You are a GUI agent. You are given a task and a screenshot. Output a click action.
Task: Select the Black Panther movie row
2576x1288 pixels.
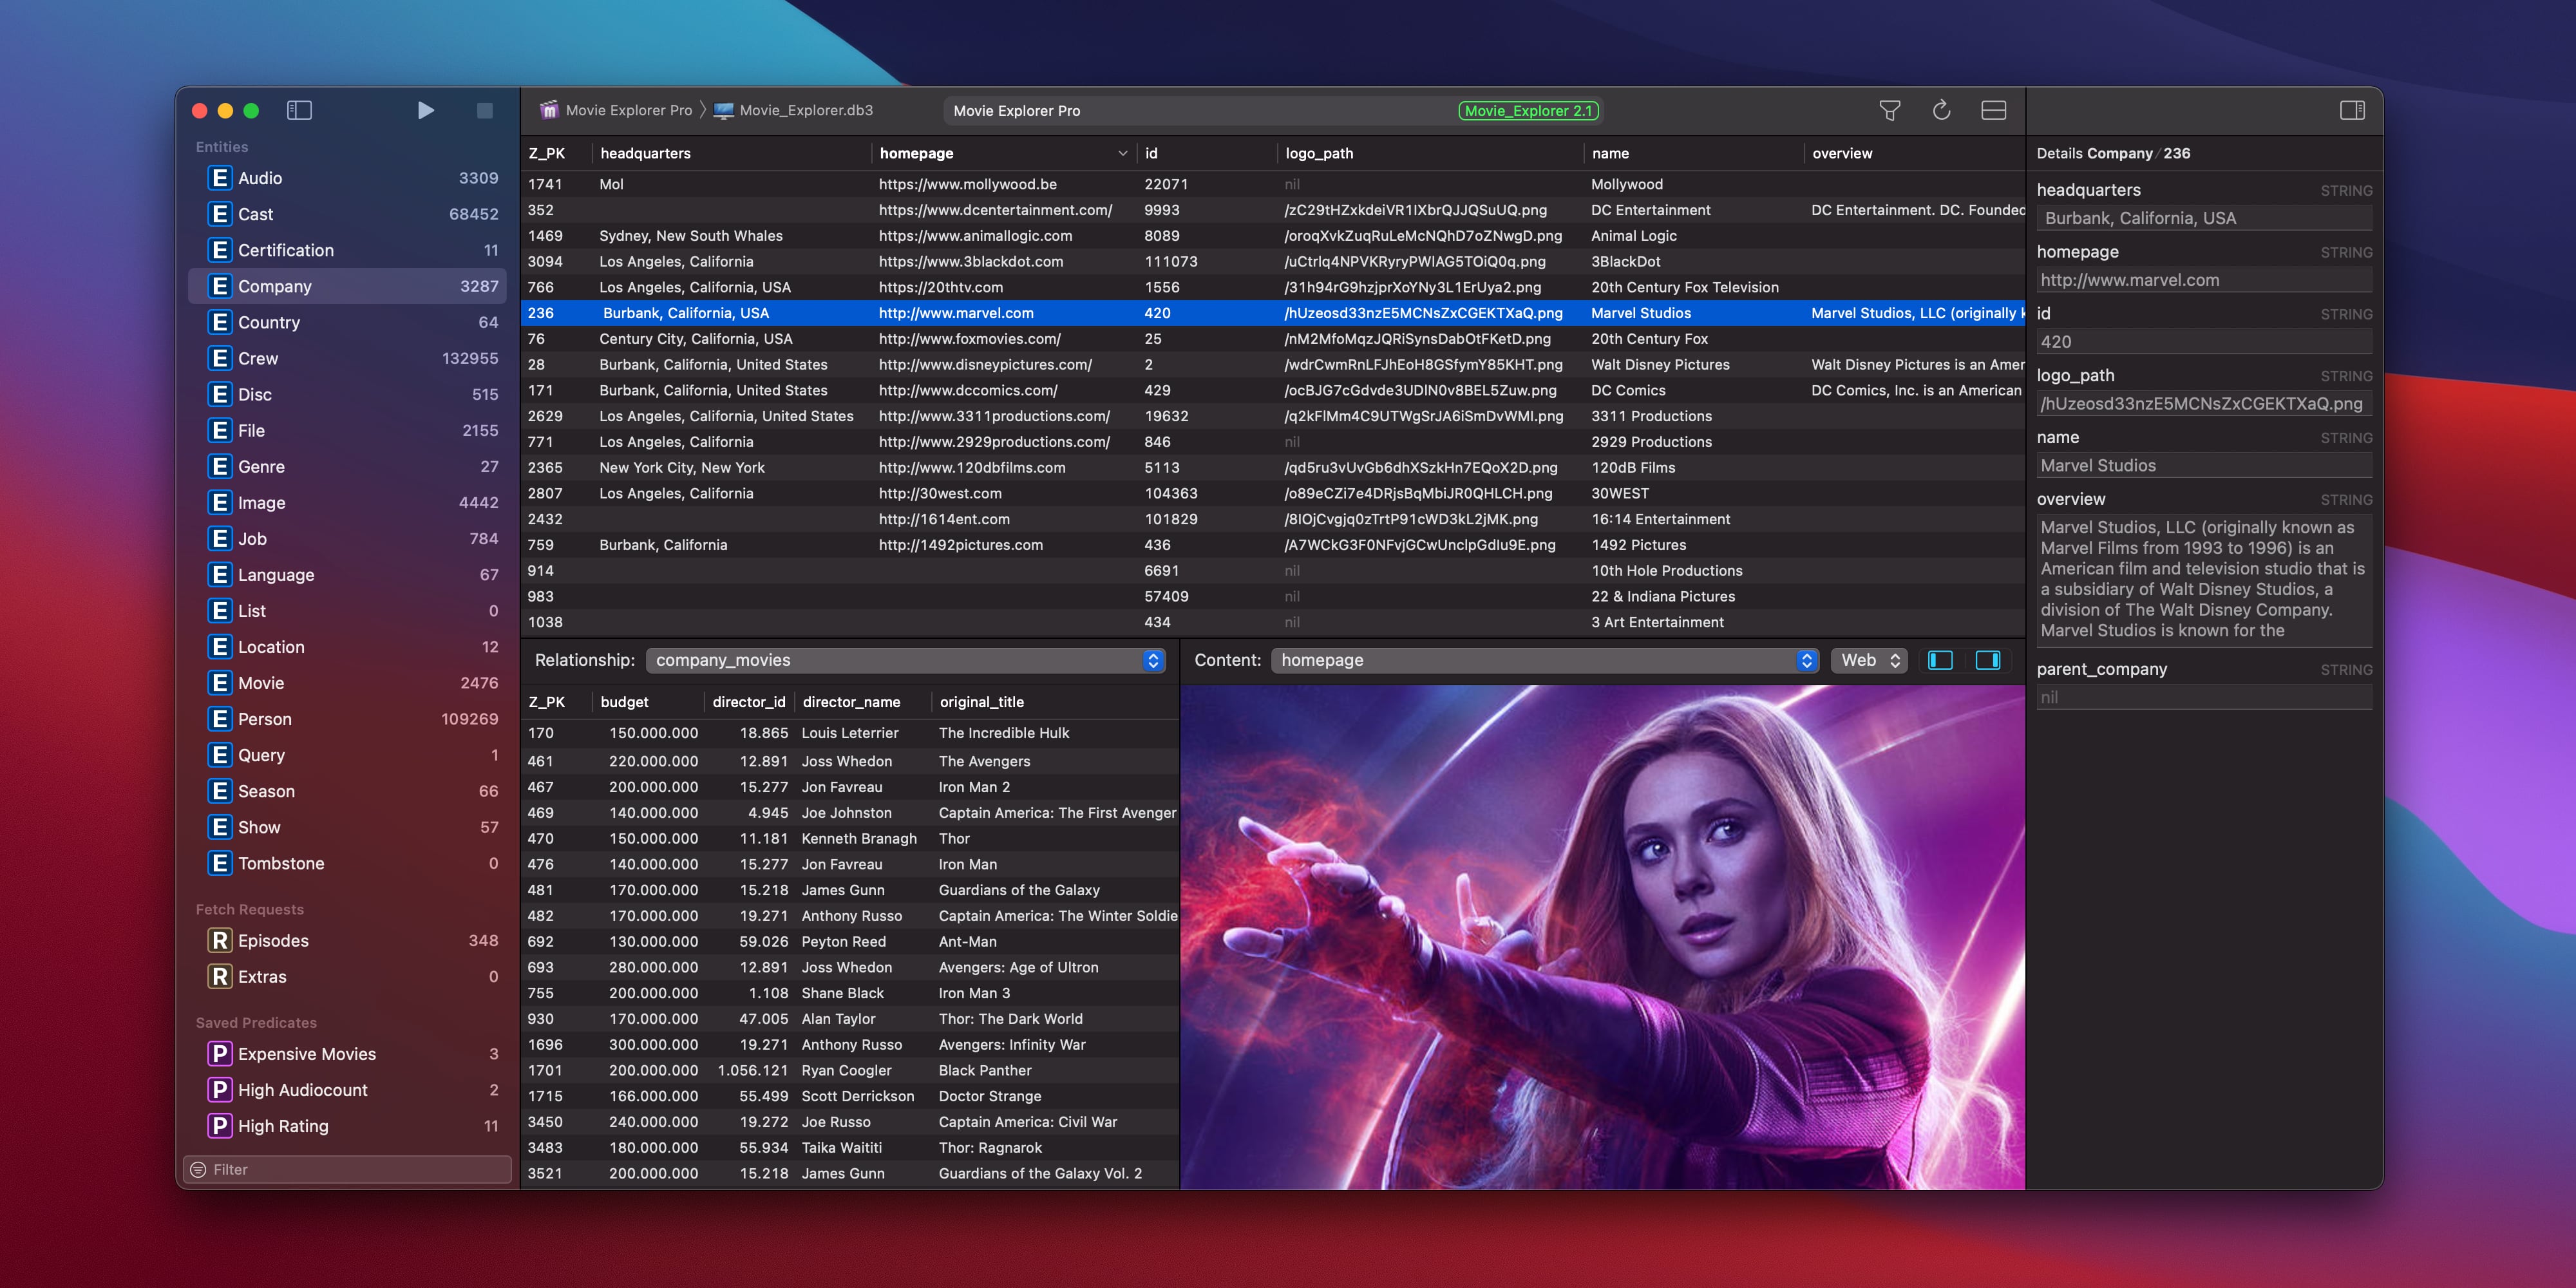click(x=850, y=1070)
